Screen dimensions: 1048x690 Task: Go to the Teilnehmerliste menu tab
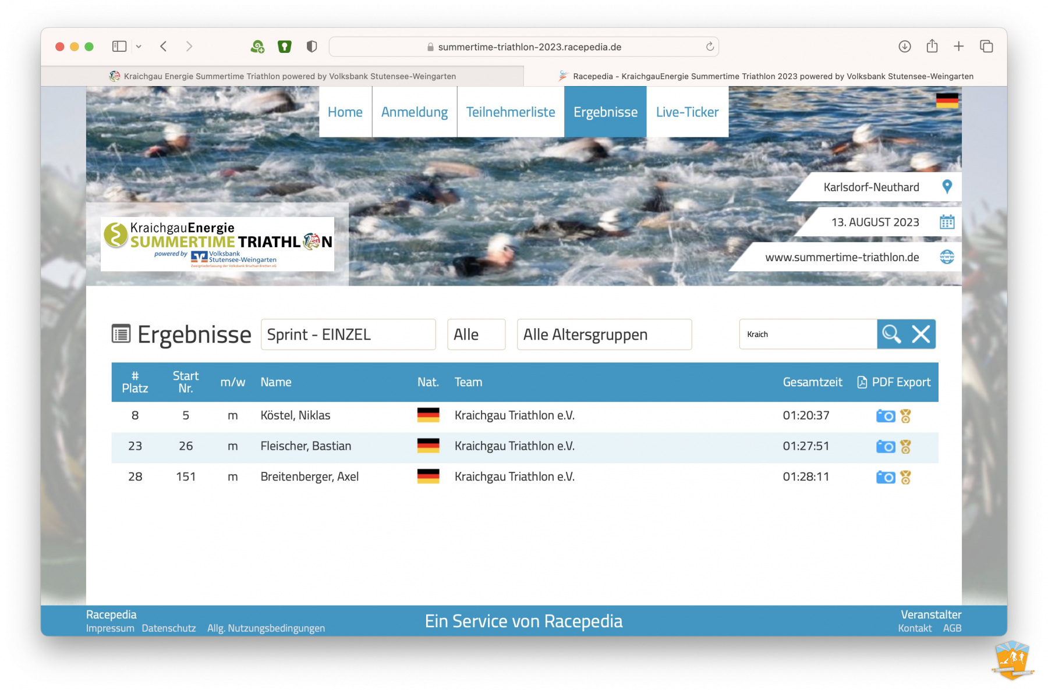(510, 112)
